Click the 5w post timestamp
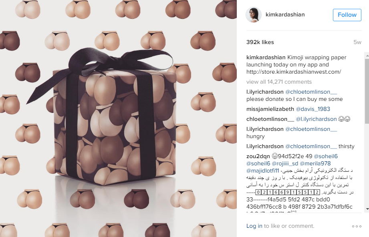 [x=357, y=42]
